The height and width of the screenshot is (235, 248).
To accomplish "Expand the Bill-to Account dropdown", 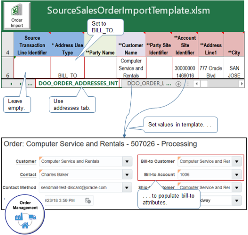I will coord(237,175).
